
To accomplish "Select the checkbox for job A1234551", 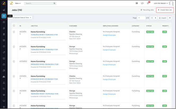I will click(14, 61).
